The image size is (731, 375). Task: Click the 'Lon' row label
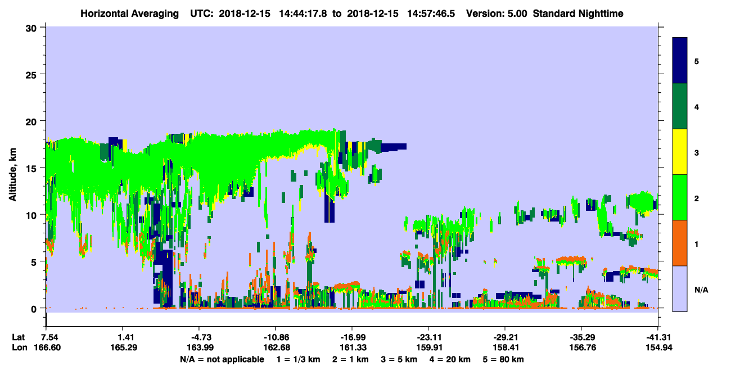pos(19,347)
